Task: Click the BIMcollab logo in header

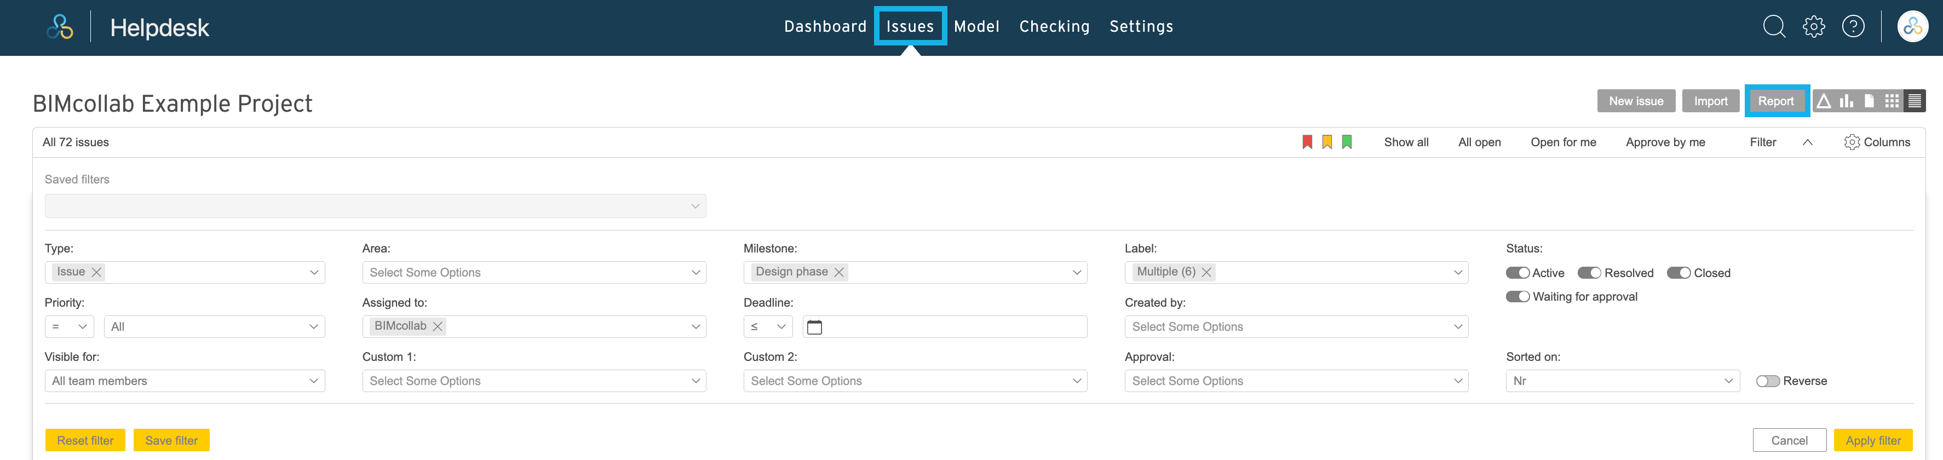Action: (x=60, y=26)
